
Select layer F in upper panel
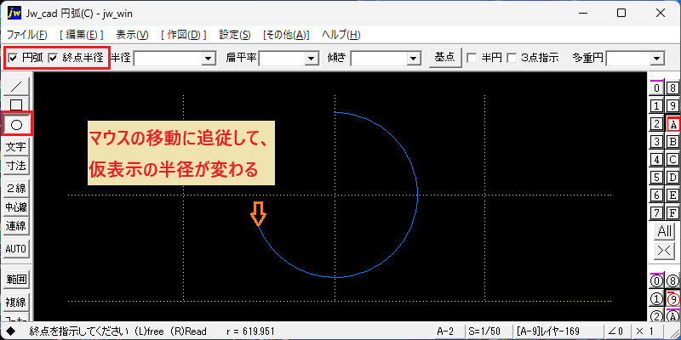(x=672, y=213)
